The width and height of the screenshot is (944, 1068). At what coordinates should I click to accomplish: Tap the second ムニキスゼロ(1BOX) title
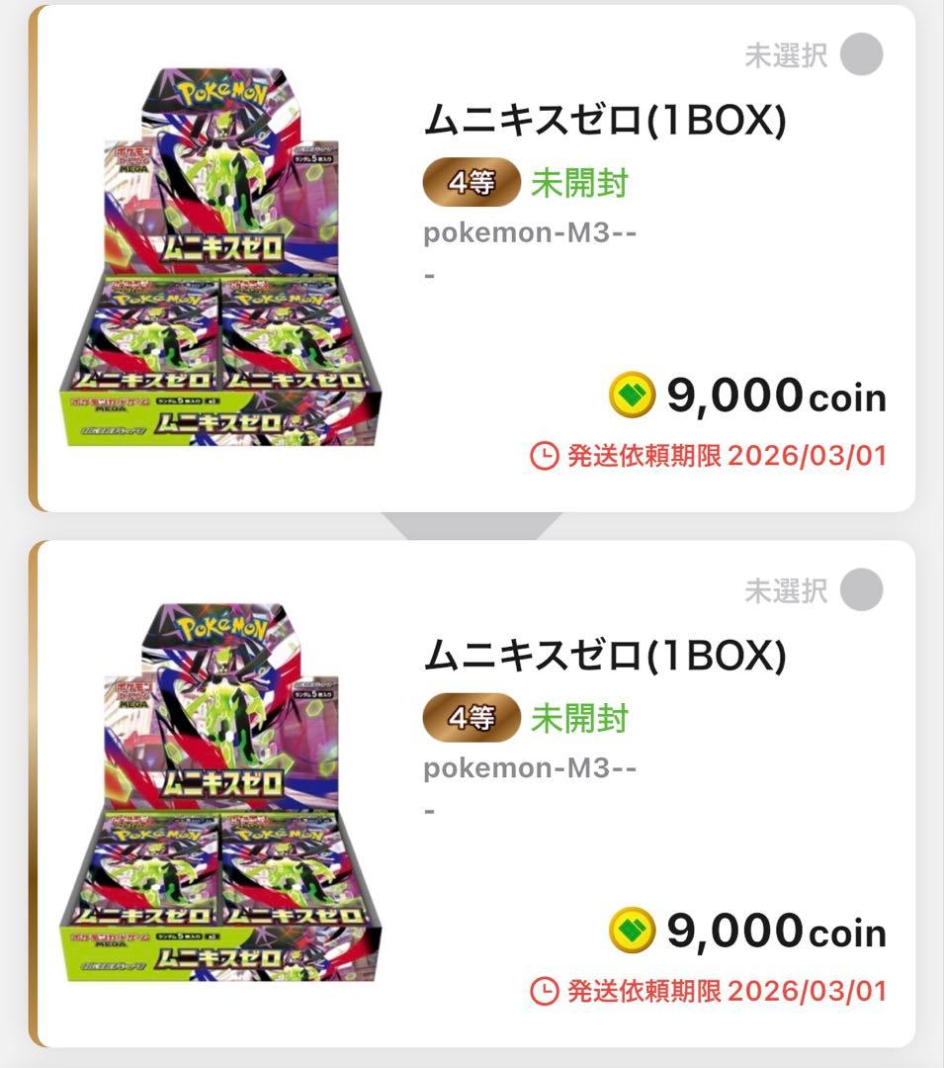pyautogui.click(x=604, y=657)
